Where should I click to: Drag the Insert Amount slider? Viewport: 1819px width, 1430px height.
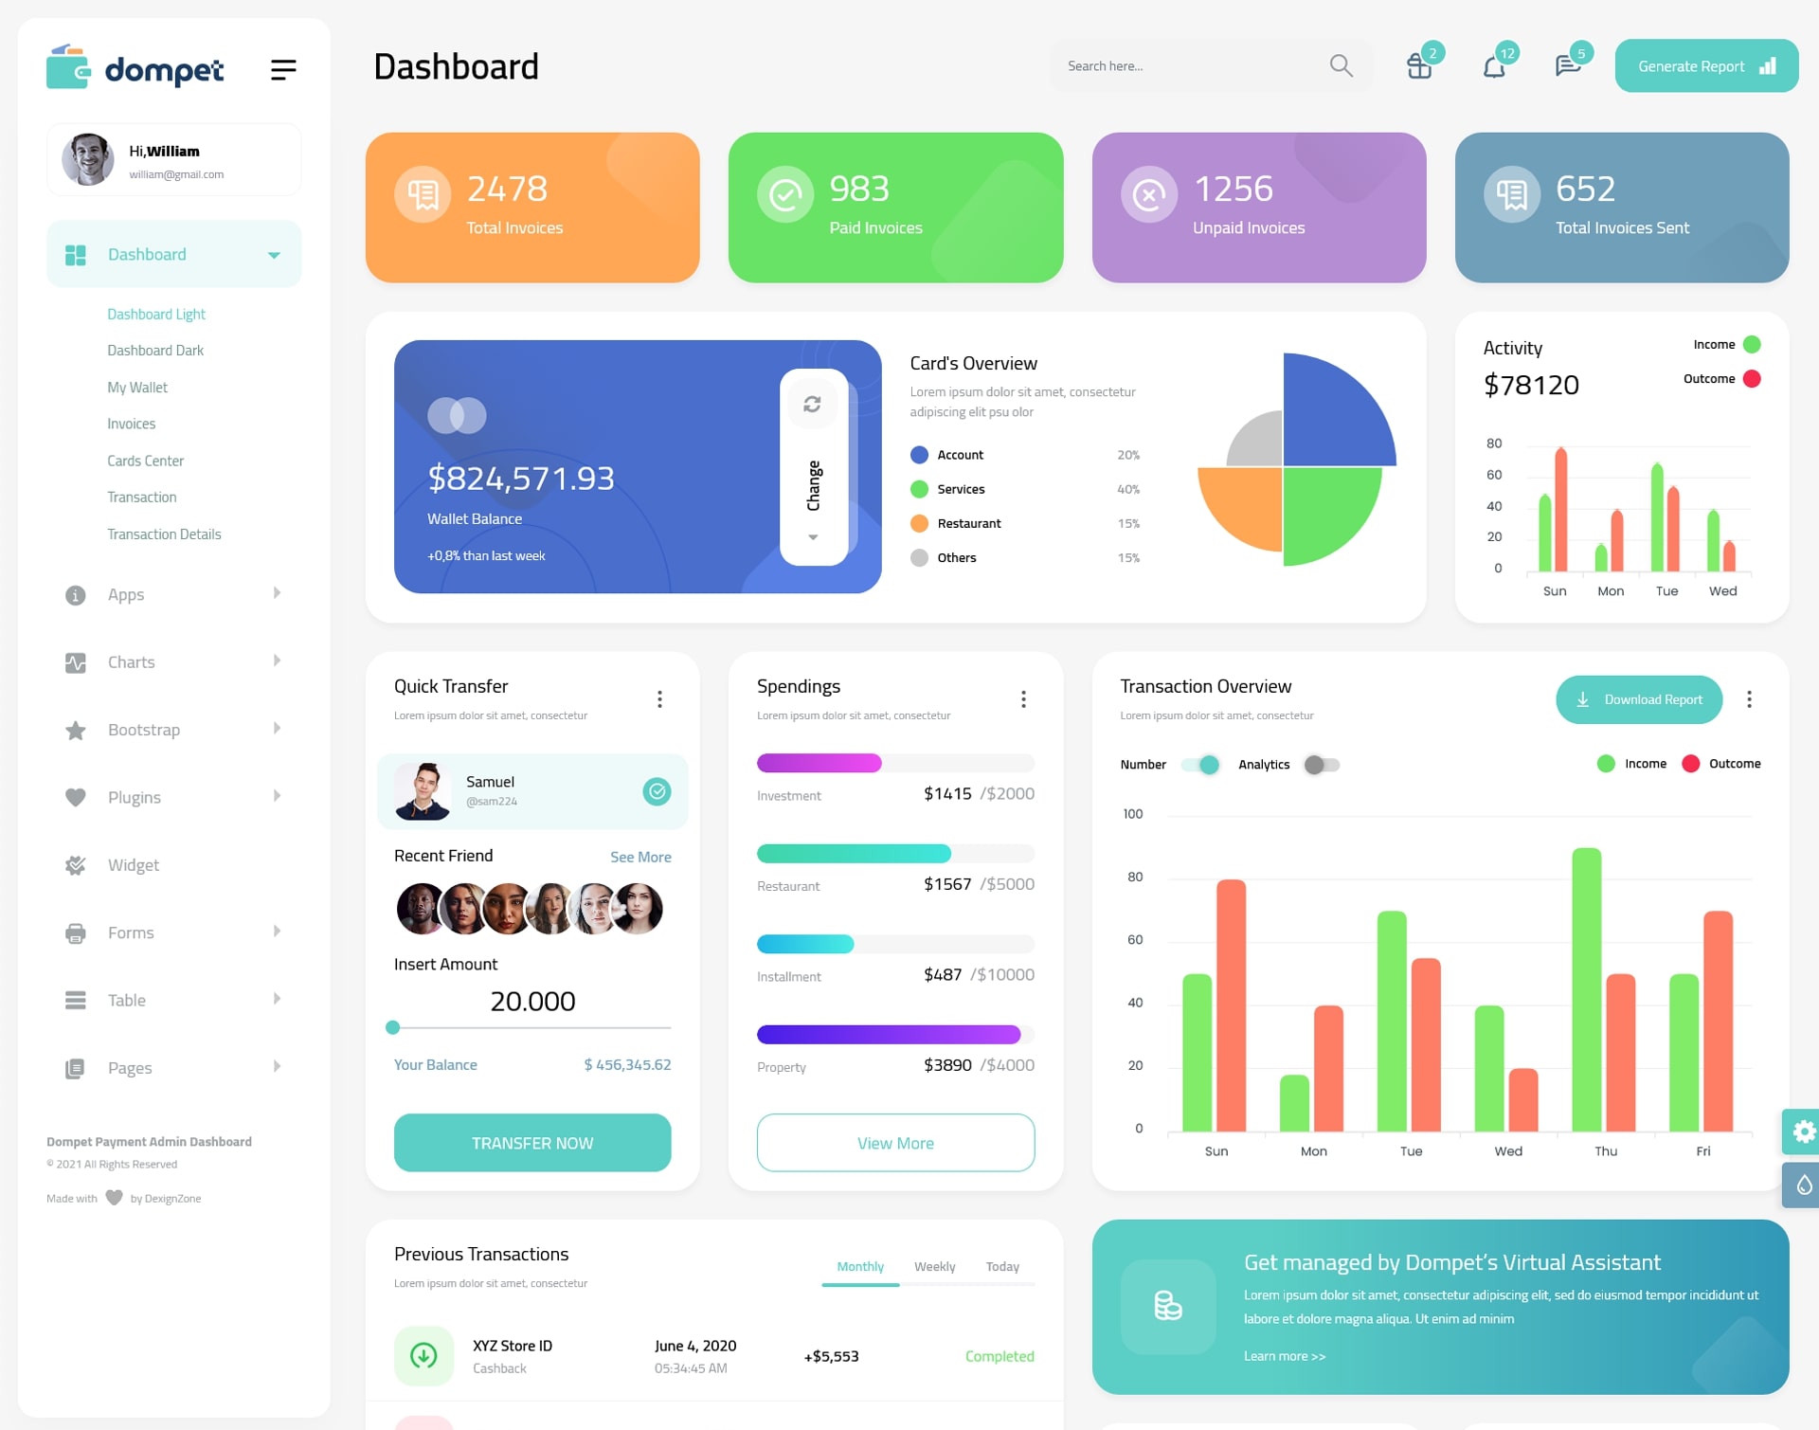(x=393, y=1030)
